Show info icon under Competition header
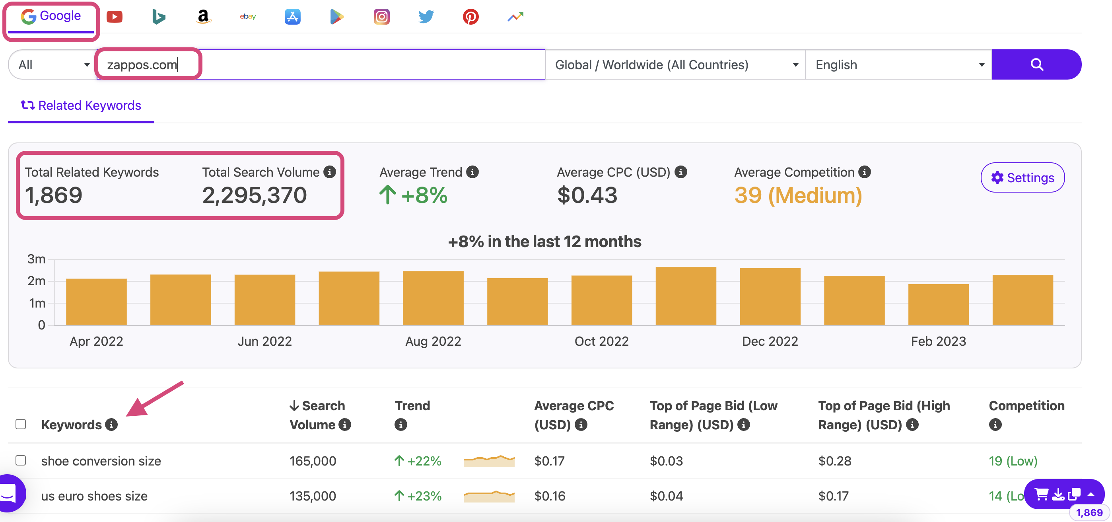 995,425
